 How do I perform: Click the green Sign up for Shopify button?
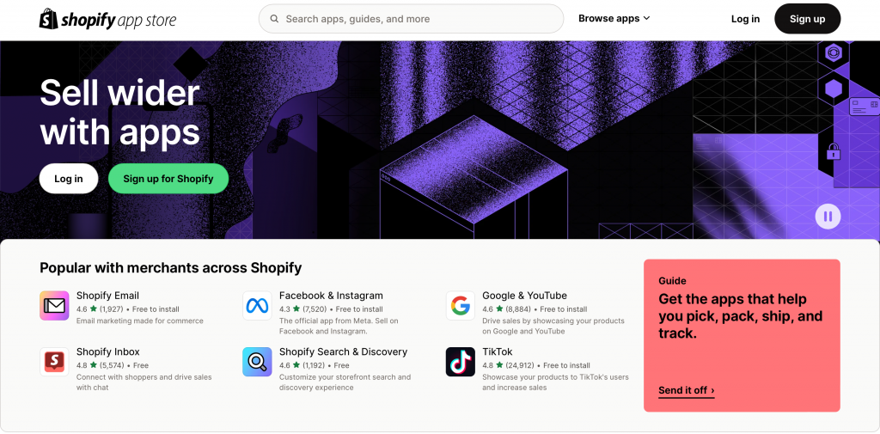click(x=168, y=179)
